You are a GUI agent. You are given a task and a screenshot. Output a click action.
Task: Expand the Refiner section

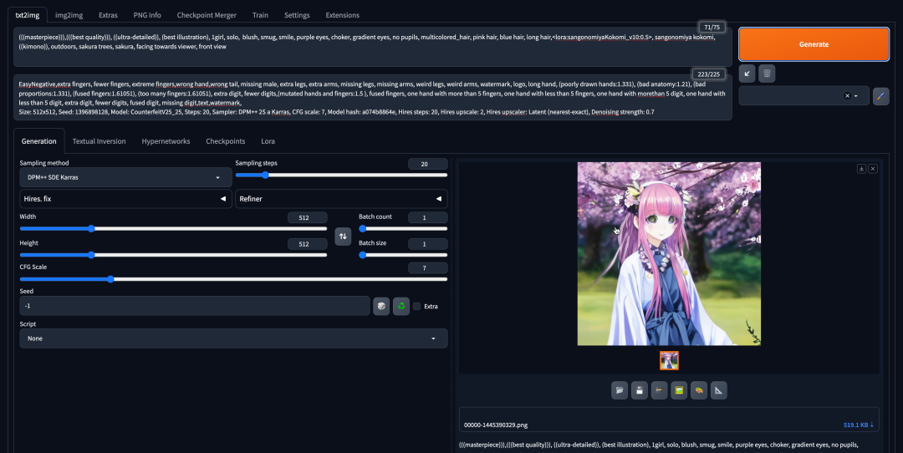pyautogui.click(x=341, y=199)
